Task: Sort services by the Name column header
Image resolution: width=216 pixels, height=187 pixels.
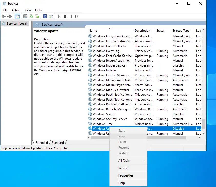Action: tap(110, 31)
